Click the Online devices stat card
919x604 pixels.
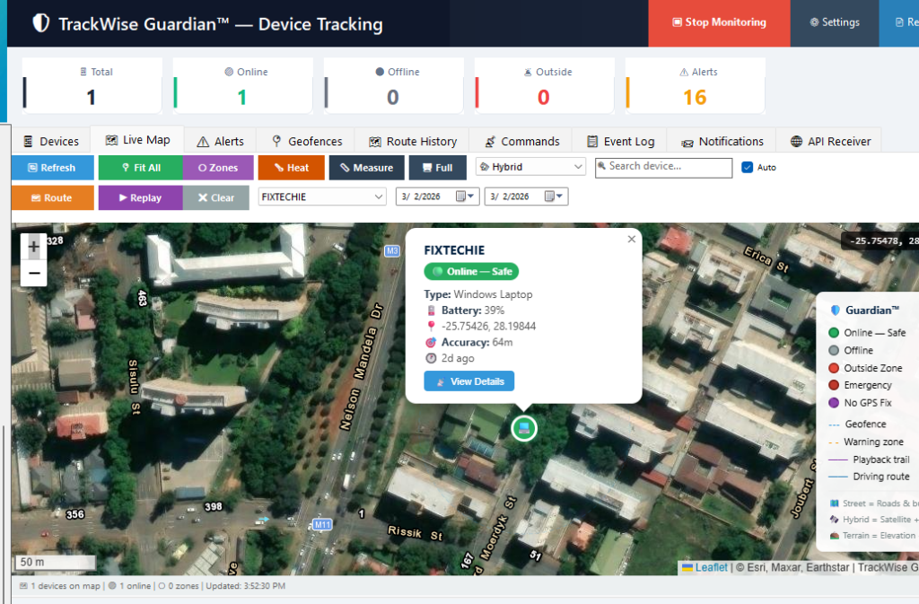[242, 85]
